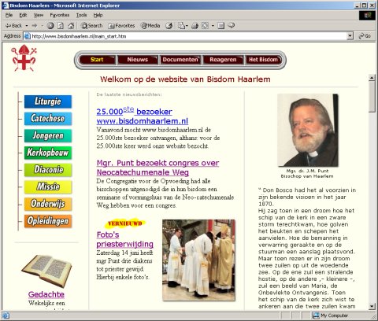
Task: Go to the Home page icon
Action: tap(71, 26)
